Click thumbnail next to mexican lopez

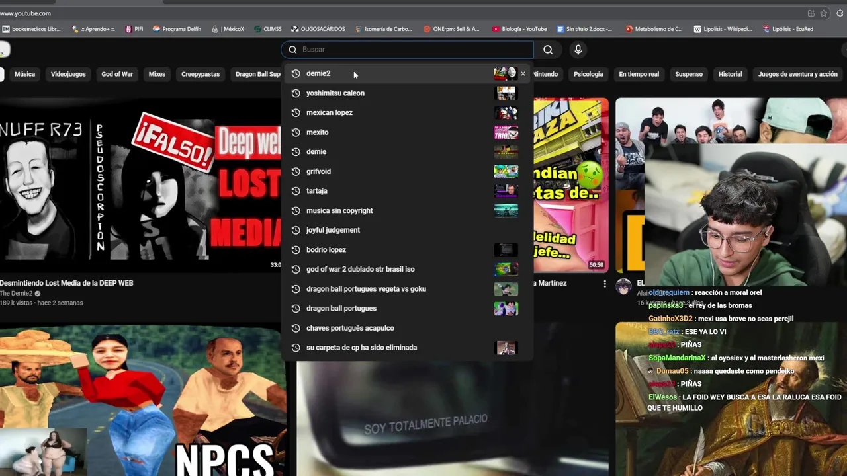pos(506,112)
